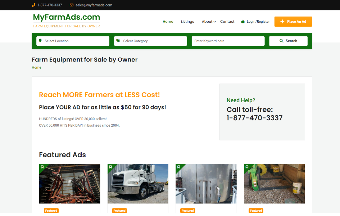The height and width of the screenshot is (216, 340).
Task: Click 'Call toll-free: 1-877-470-3337' text
Action: click(x=255, y=114)
